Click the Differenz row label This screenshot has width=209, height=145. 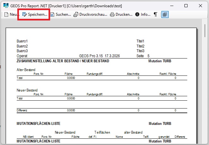click(22, 110)
